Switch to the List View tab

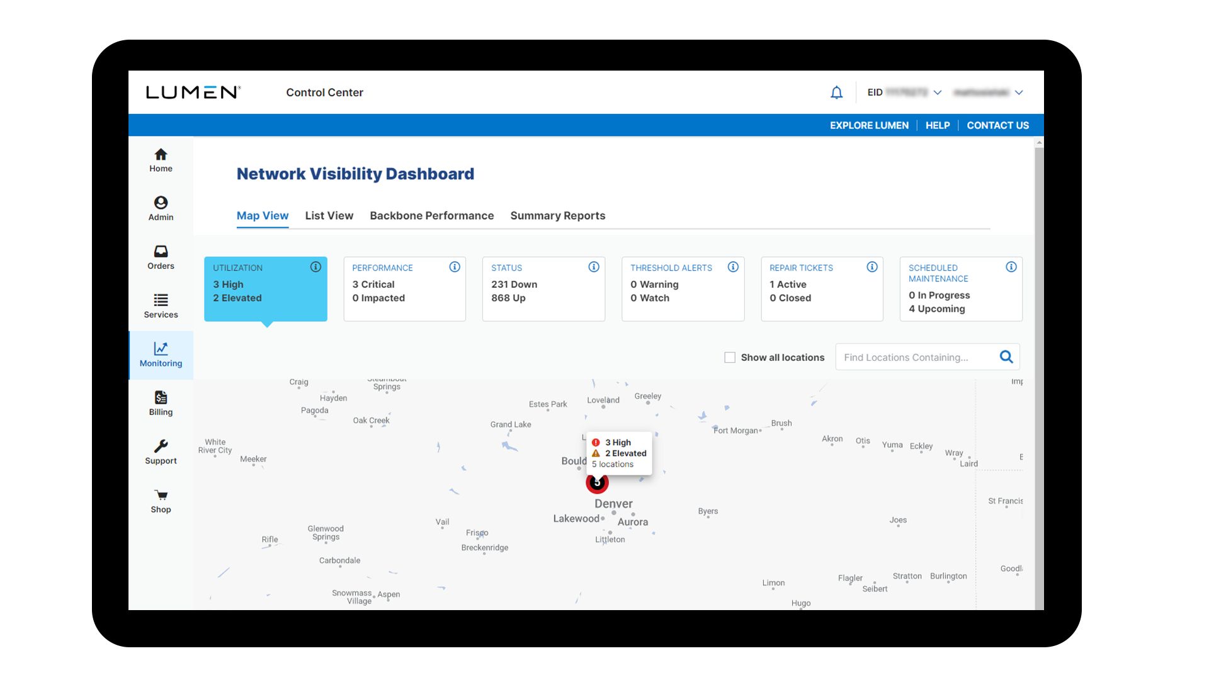point(329,216)
